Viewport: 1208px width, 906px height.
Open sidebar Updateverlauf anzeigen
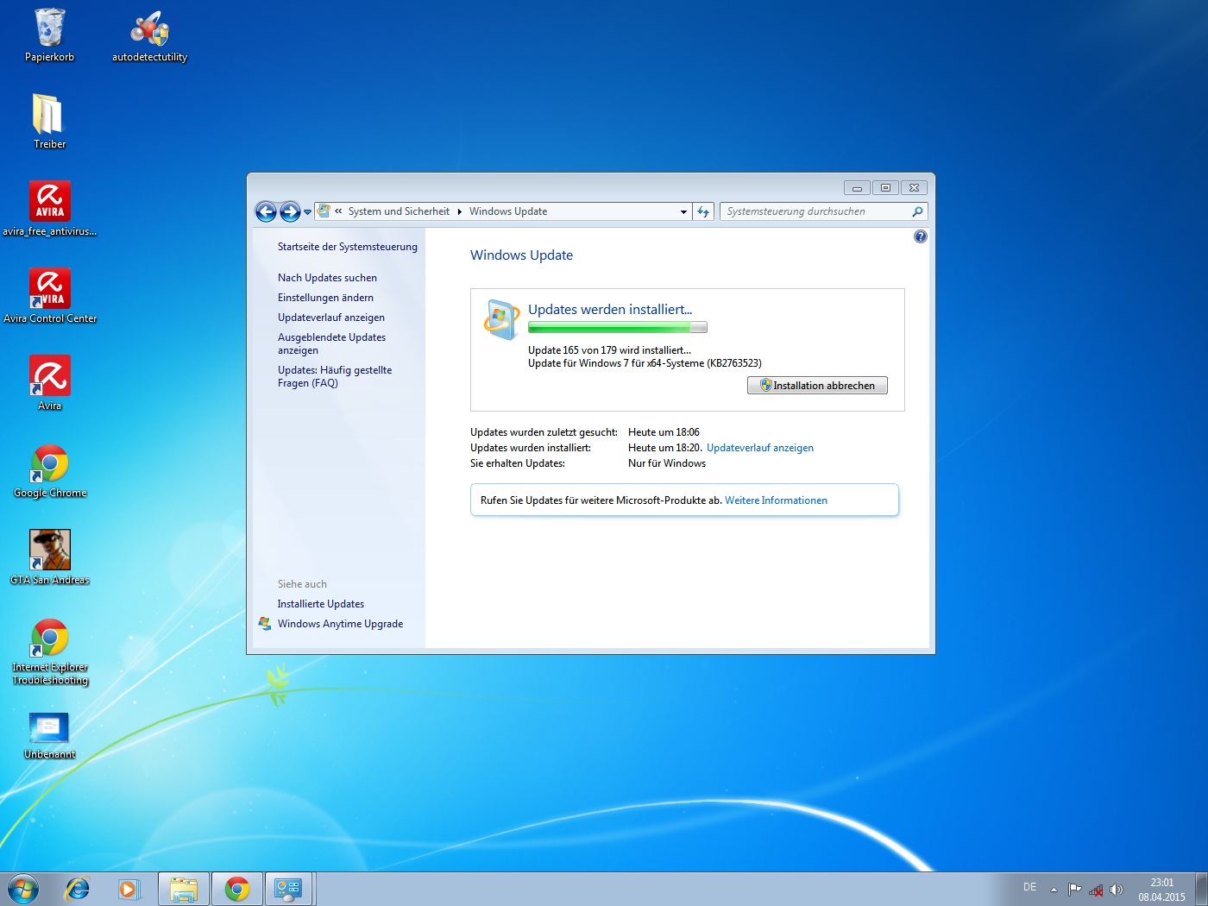331,318
